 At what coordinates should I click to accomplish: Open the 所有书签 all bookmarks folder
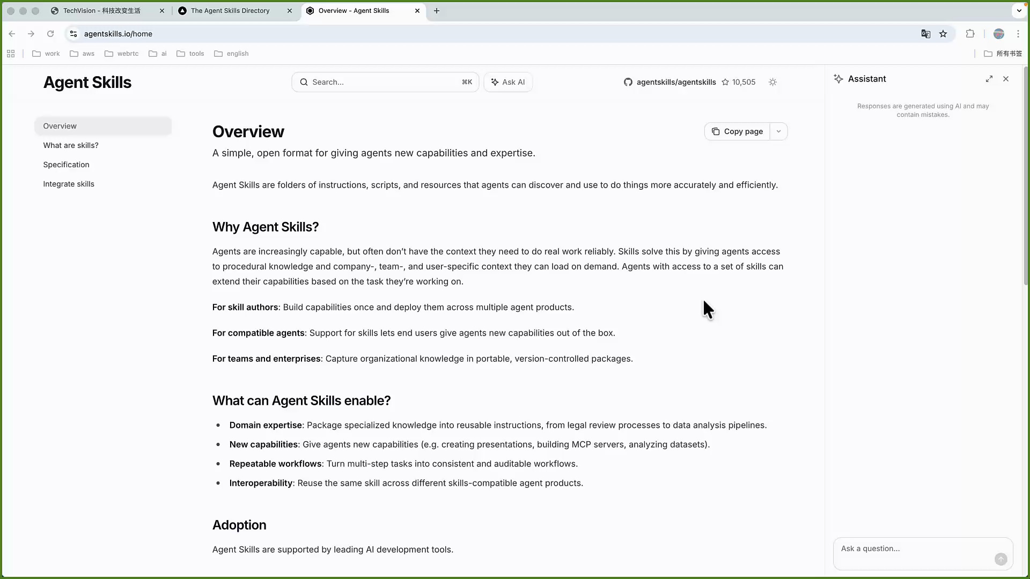(1003, 54)
